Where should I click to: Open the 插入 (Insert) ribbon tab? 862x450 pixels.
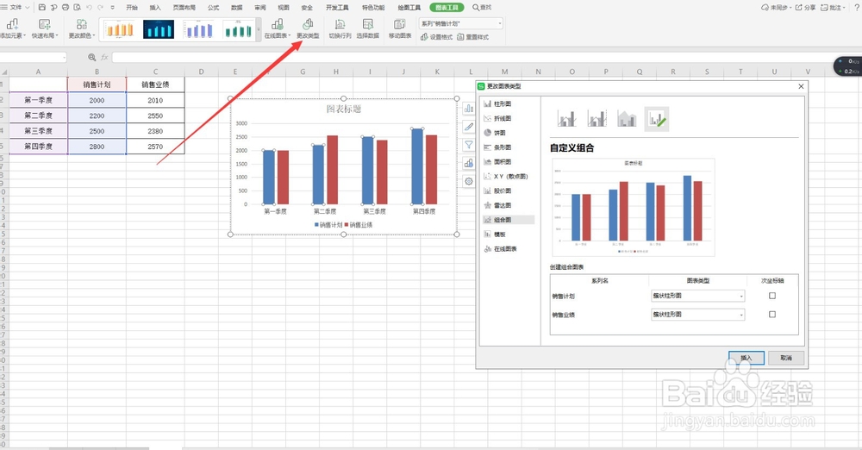click(155, 8)
